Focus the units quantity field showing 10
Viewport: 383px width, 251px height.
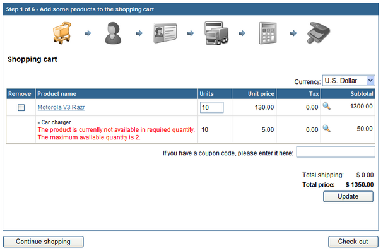pos(212,107)
